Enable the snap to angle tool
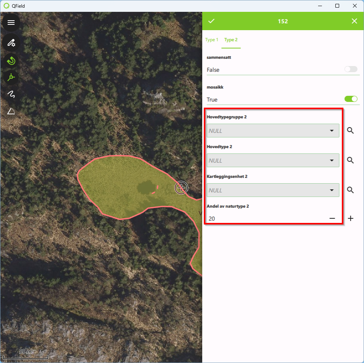Screen dimensions: 364x363 pyautogui.click(x=11, y=111)
